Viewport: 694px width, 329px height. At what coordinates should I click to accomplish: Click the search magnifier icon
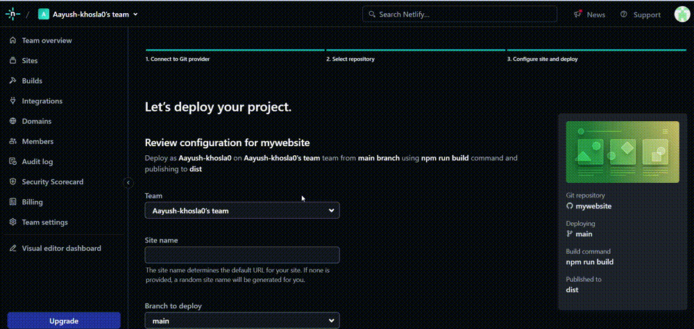point(372,14)
